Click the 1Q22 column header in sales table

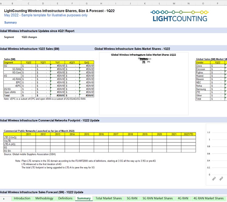pyautogui.click(x=29, y=62)
